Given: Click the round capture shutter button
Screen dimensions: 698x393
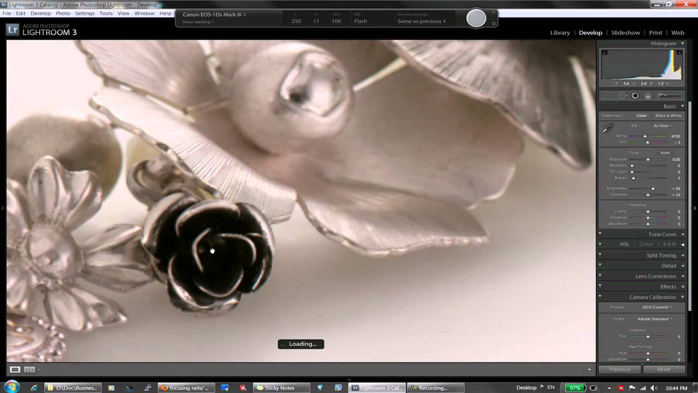Looking at the screenshot, I should tap(476, 18).
